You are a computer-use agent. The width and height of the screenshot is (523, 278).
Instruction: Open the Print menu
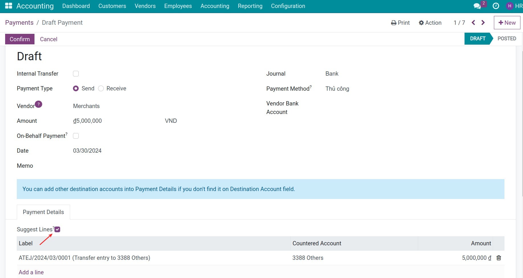[400, 23]
